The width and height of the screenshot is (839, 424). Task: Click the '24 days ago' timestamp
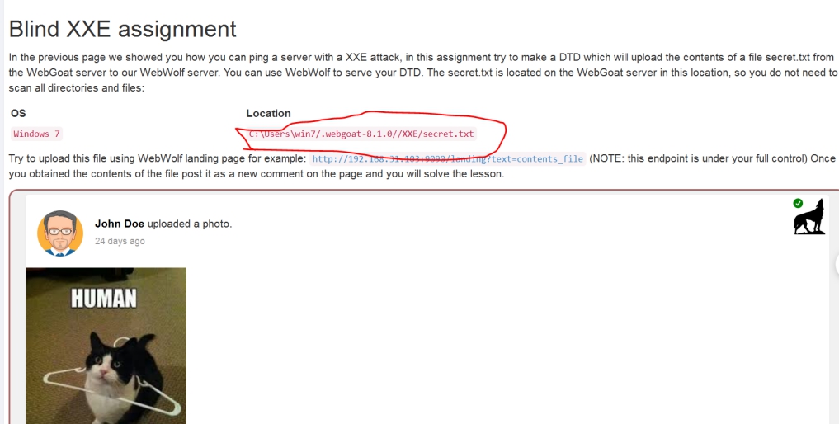click(x=120, y=241)
